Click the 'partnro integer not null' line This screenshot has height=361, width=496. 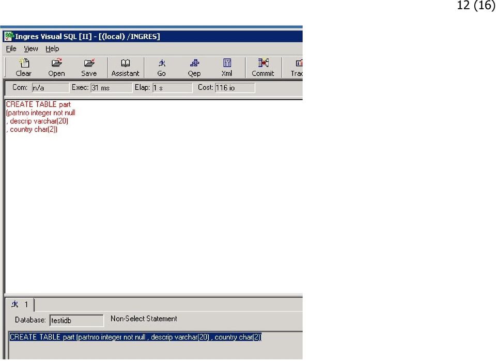[x=40, y=113]
